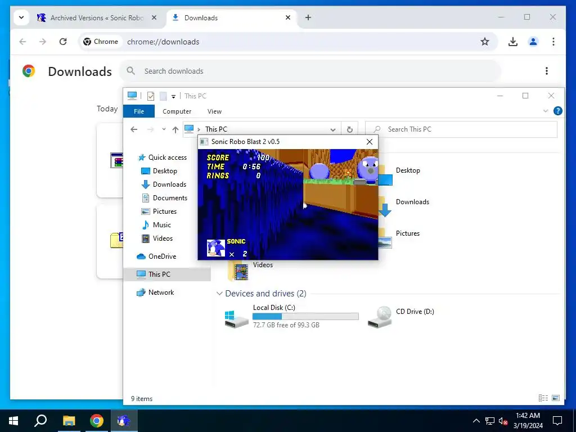
Task: Close the Archived Versions tab
Action: click(x=154, y=17)
